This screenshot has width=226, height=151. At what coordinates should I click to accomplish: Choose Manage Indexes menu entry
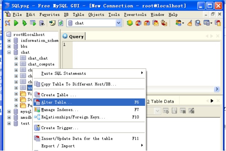[89, 109]
